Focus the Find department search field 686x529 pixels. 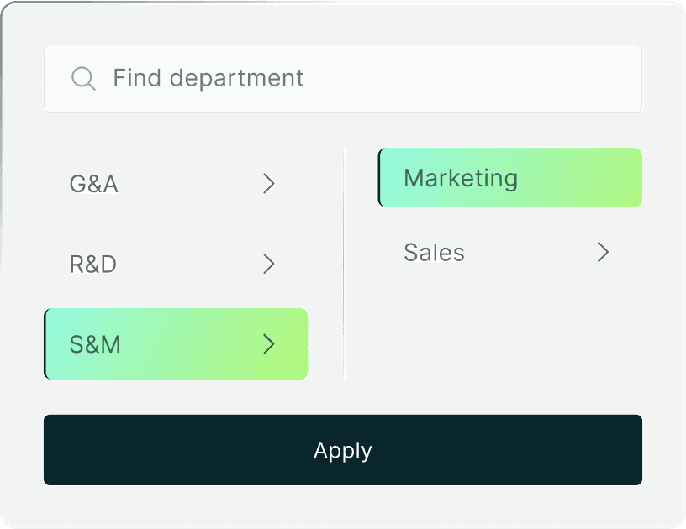343,79
